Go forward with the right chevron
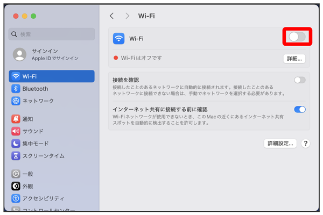This screenshot has width=323, height=215. tap(128, 16)
